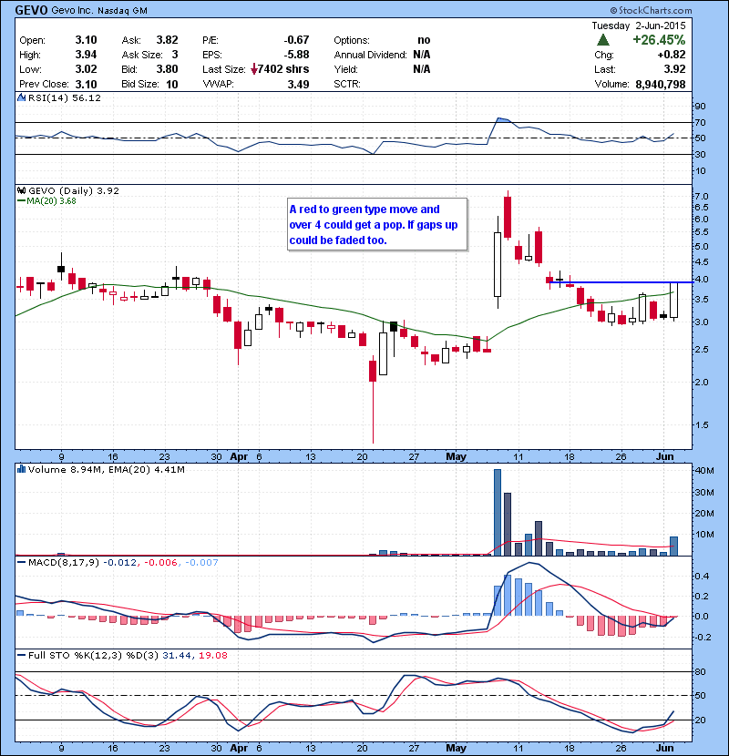
Task: Click the 1.5 price axis label
Action: (x=703, y=424)
